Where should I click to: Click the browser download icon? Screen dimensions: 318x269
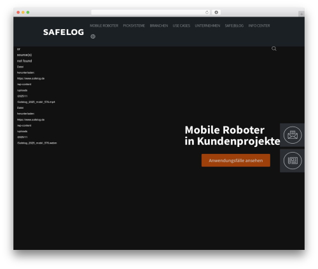pos(216,12)
